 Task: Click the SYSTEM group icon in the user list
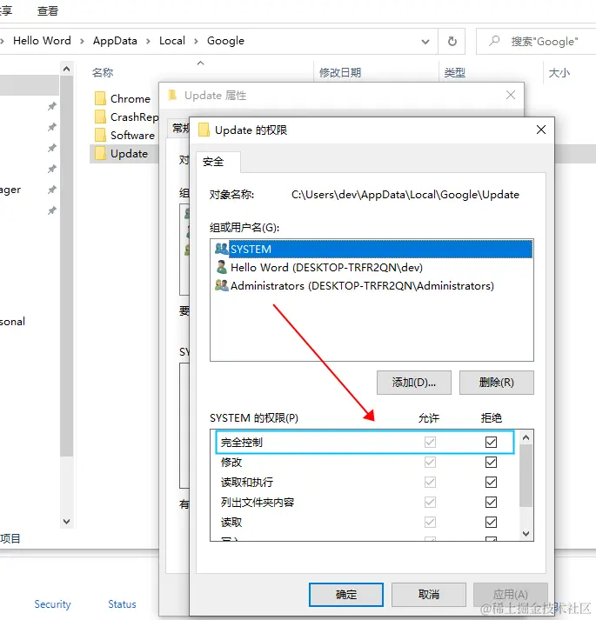click(x=222, y=249)
